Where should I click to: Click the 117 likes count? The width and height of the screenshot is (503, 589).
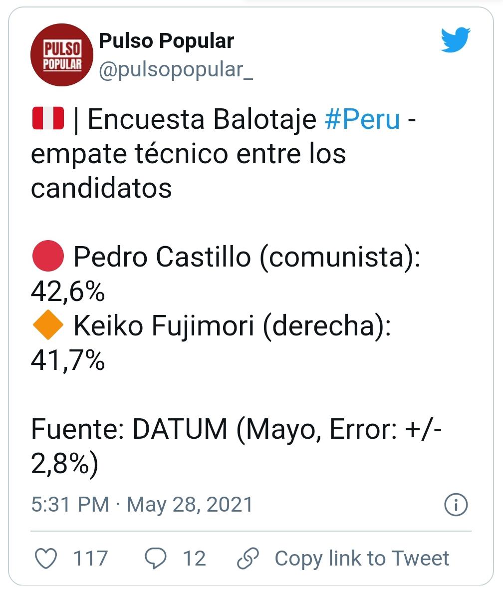90,558
